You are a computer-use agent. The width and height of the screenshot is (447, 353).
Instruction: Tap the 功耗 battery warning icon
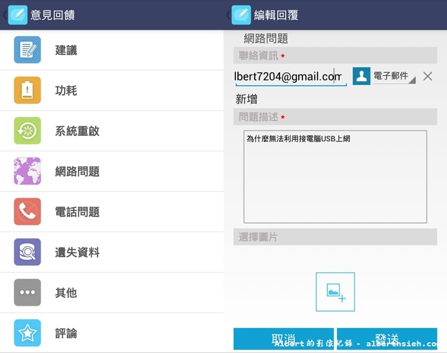click(27, 90)
